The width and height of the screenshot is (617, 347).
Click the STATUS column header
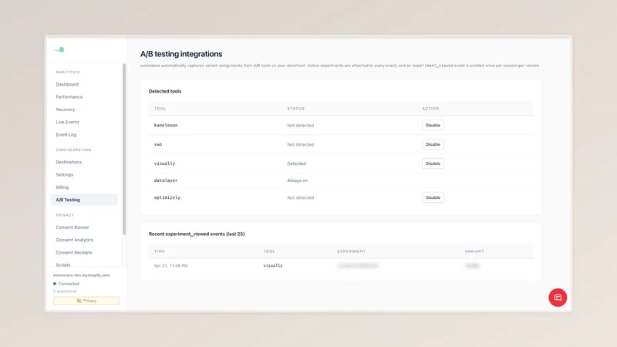295,109
